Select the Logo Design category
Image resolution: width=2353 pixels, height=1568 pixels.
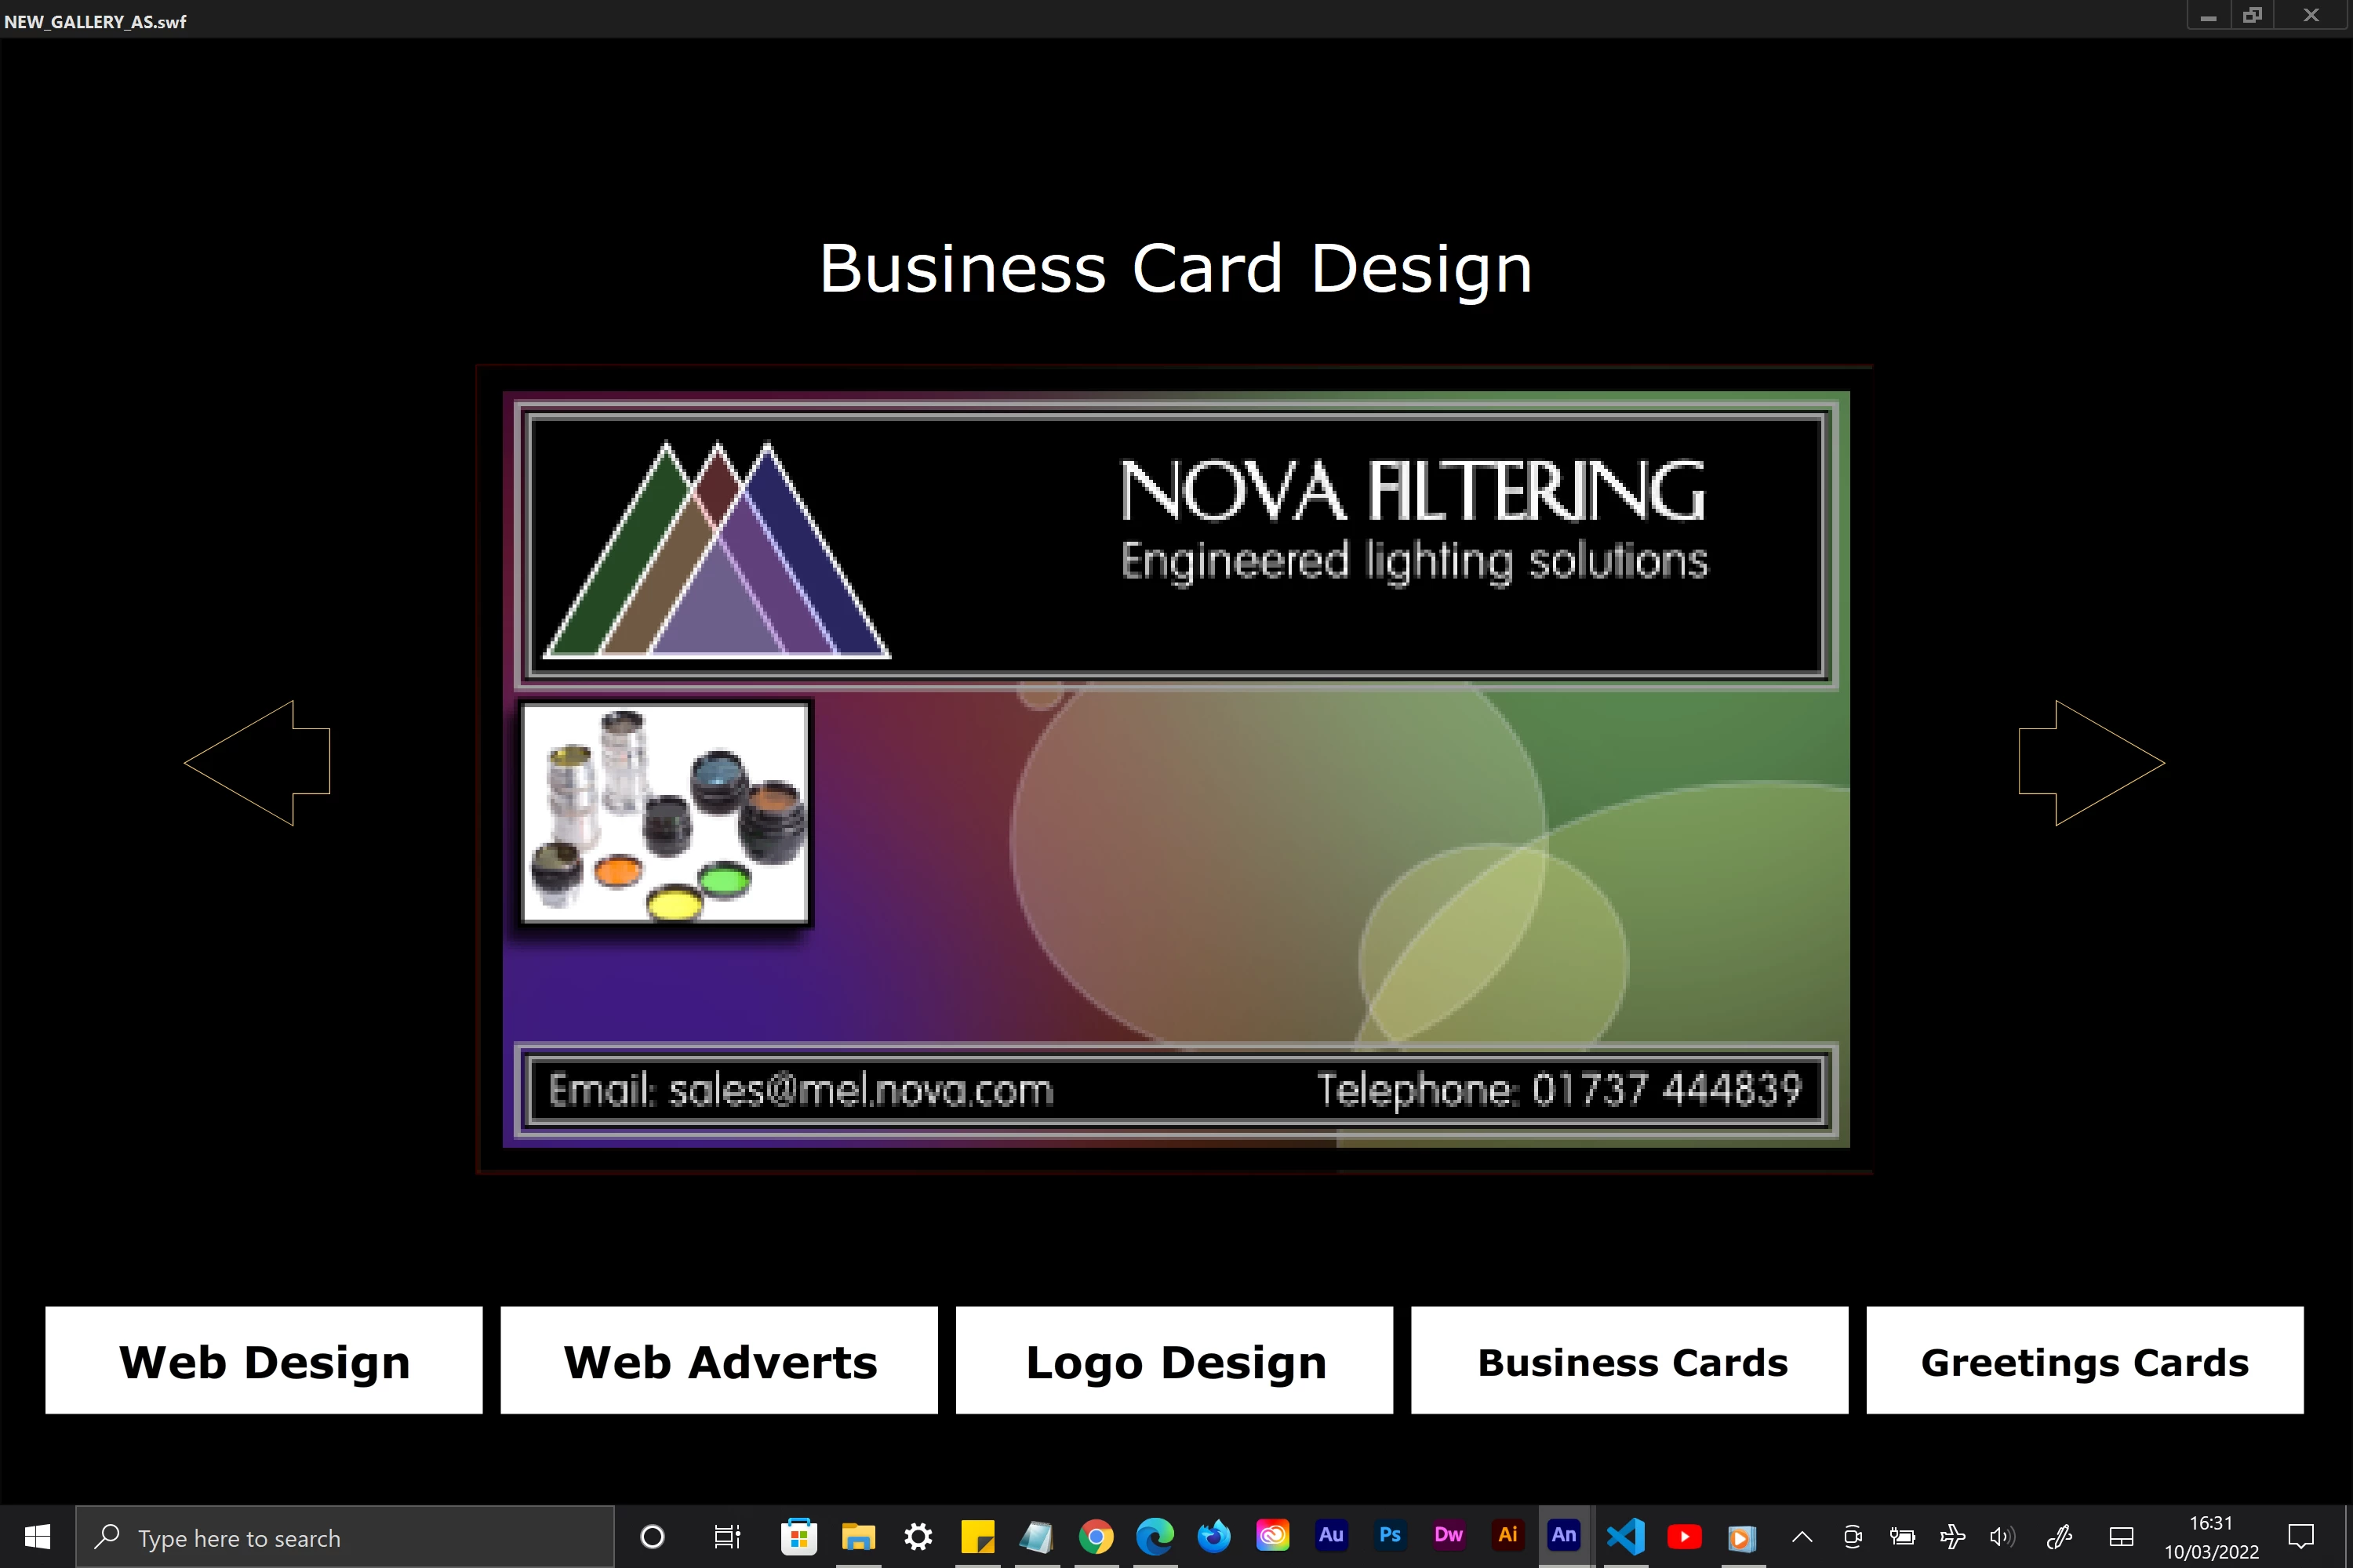[x=1174, y=1361]
